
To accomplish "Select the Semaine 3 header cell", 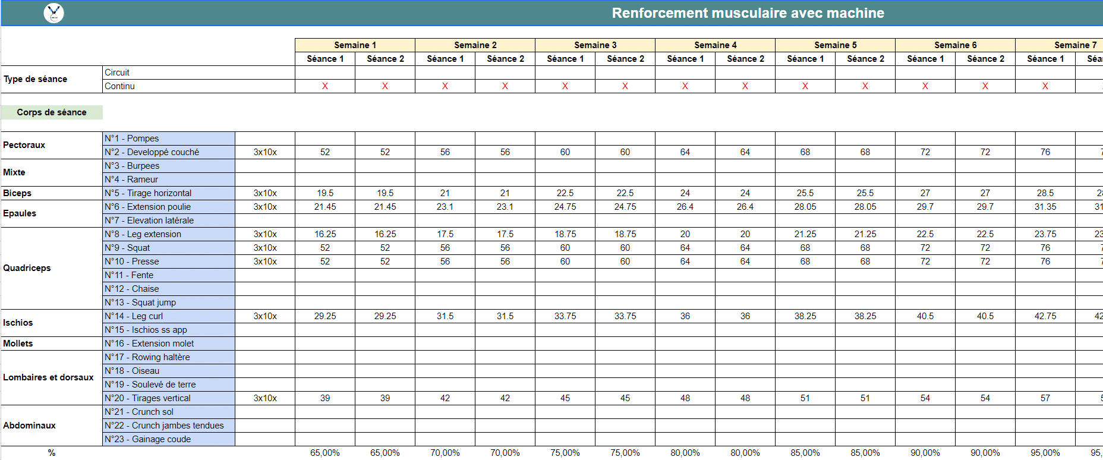I will [595, 45].
